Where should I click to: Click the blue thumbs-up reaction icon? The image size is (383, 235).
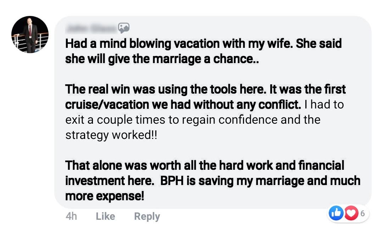point(335,213)
